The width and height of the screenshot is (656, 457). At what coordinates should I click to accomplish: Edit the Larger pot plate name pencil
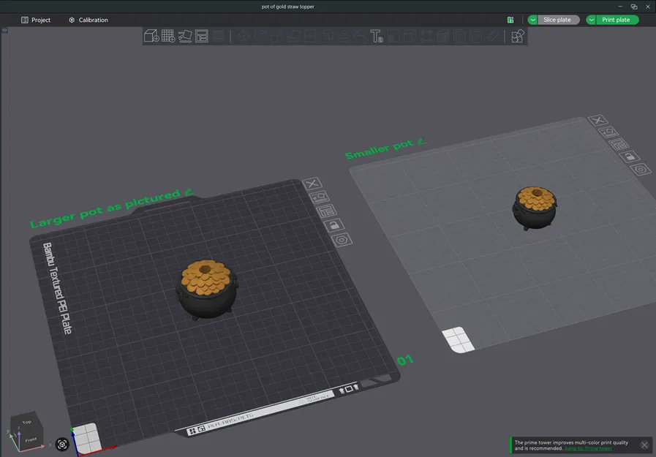click(x=189, y=192)
